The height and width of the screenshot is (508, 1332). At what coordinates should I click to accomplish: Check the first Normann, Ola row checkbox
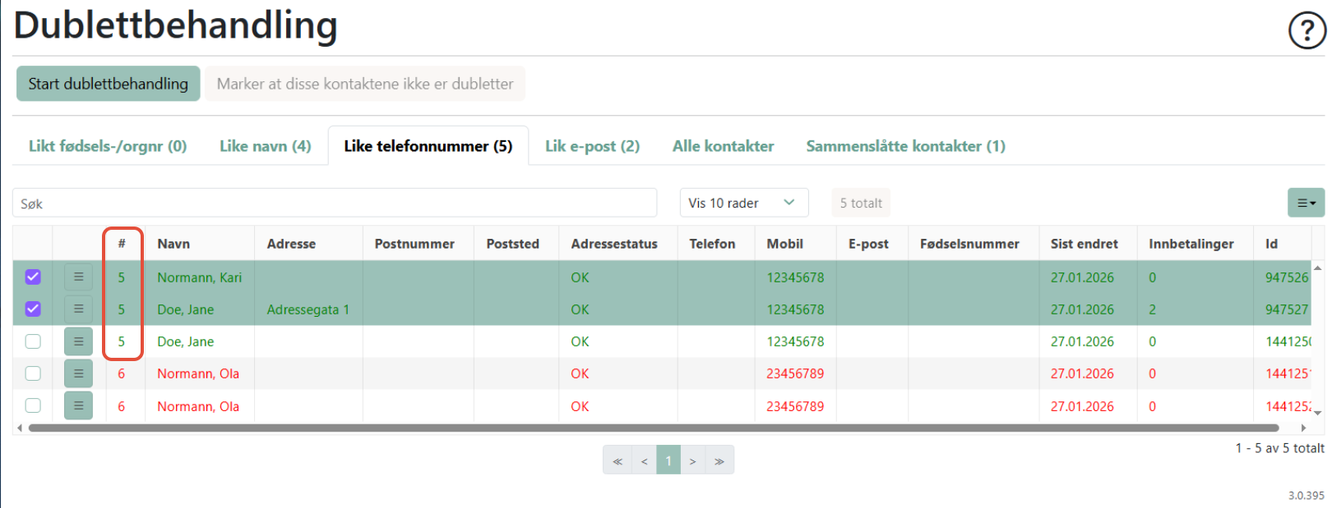(x=33, y=373)
